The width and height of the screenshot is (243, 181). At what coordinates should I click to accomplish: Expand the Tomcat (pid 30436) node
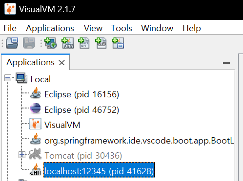click(22, 155)
